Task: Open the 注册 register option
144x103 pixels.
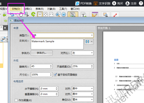Action: click(131, 3)
